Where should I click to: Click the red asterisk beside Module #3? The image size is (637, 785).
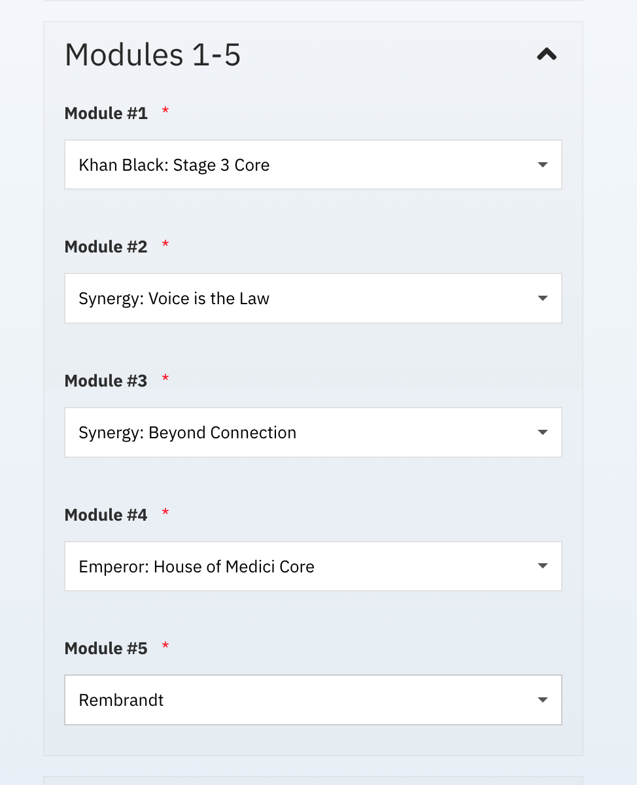pyautogui.click(x=165, y=378)
